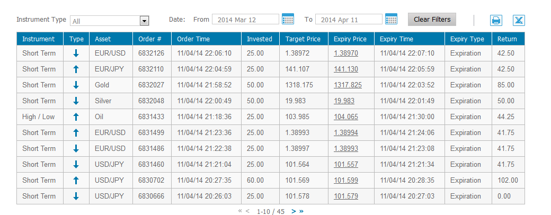Sort by Order Time column header
Image resolution: width=551 pixels, height=215 pixels.
pos(193,39)
